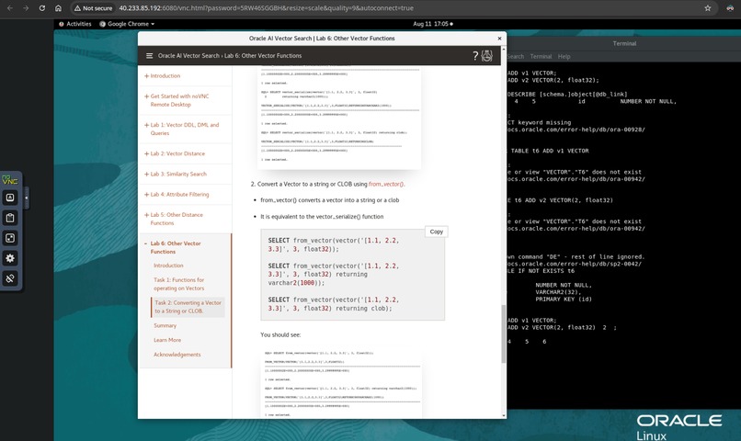Click the Terminal window title bar
Screen dimensions: 741x441
click(624, 43)
